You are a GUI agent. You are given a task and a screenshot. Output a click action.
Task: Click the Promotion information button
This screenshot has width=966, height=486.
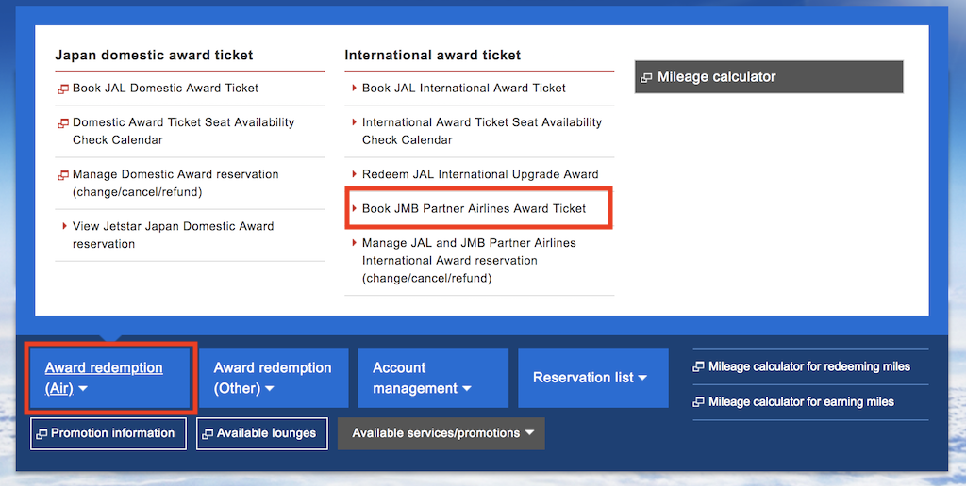pyautogui.click(x=108, y=433)
